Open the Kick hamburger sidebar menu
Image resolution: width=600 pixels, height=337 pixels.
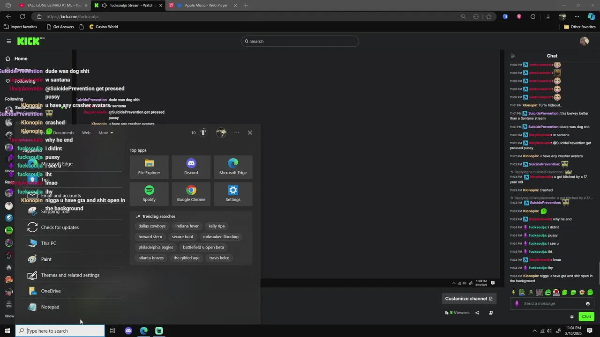click(x=9, y=41)
